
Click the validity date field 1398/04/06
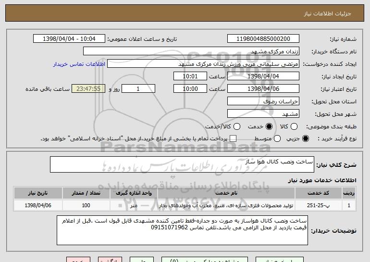263,89
